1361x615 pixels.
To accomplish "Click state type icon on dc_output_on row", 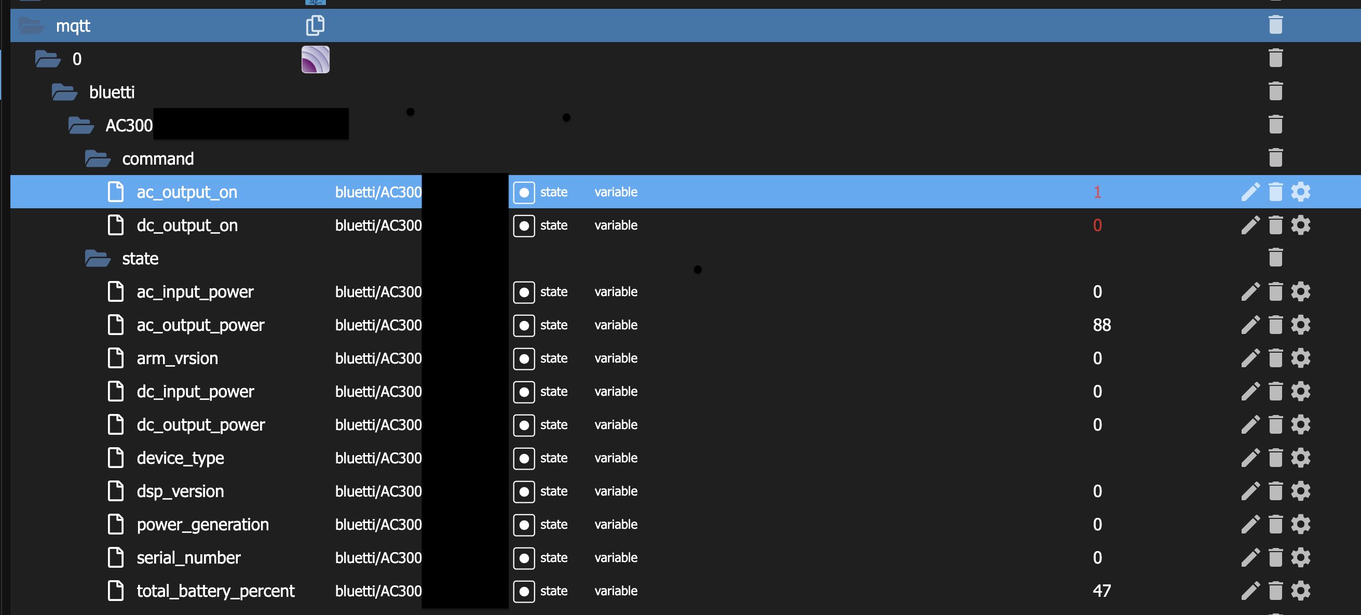I will [x=524, y=226].
